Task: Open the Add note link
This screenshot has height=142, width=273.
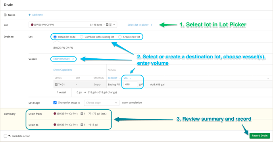Action: (37, 15)
